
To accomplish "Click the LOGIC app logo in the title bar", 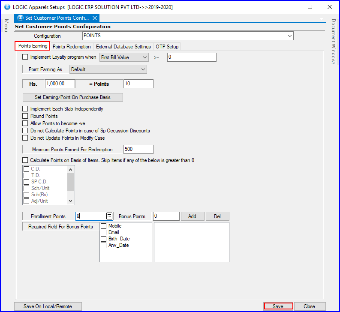I will click(x=7, y=7).
